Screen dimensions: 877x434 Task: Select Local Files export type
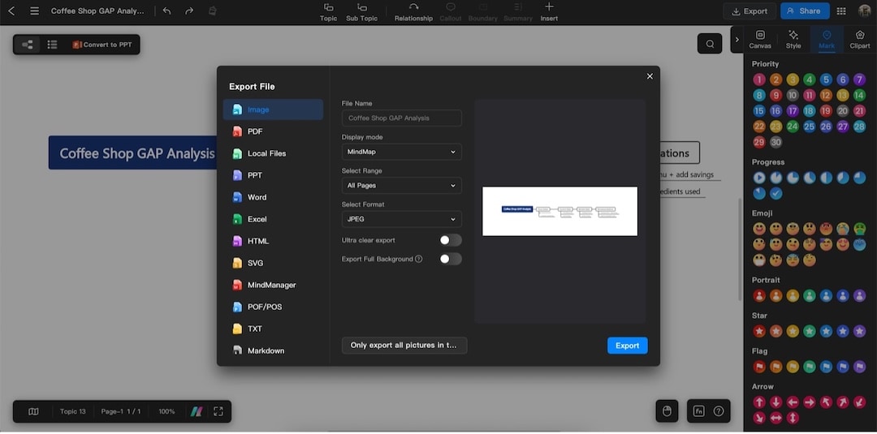tap(273, 153)
